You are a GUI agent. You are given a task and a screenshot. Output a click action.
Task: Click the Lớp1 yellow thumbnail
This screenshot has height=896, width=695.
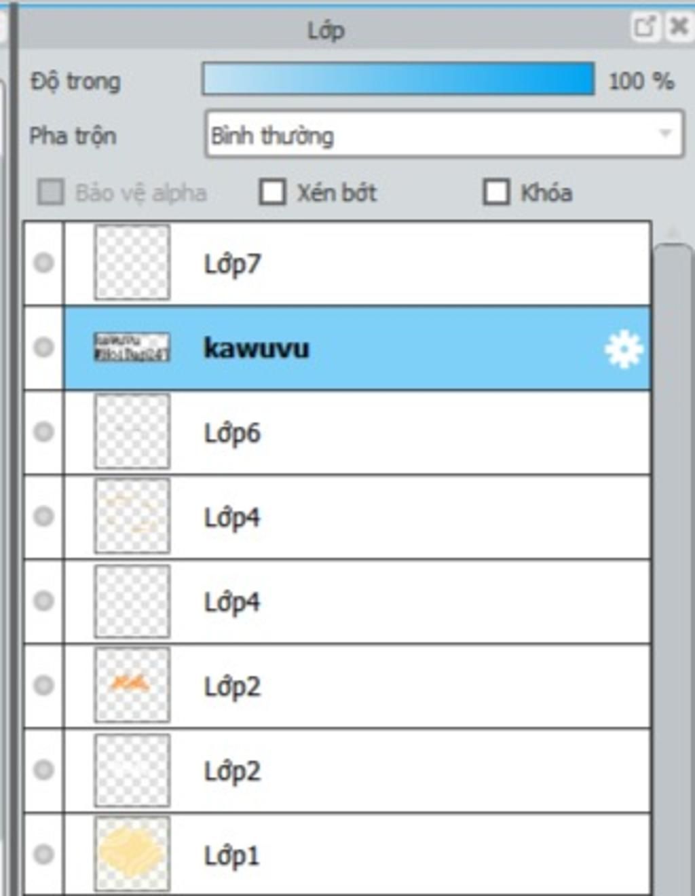pos(132,854)
